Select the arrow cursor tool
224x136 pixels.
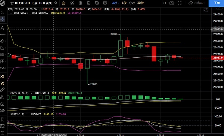[3, 13]
